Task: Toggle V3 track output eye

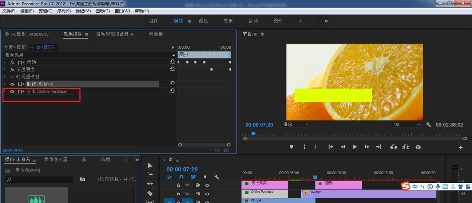Action: [x=207, y=185]
